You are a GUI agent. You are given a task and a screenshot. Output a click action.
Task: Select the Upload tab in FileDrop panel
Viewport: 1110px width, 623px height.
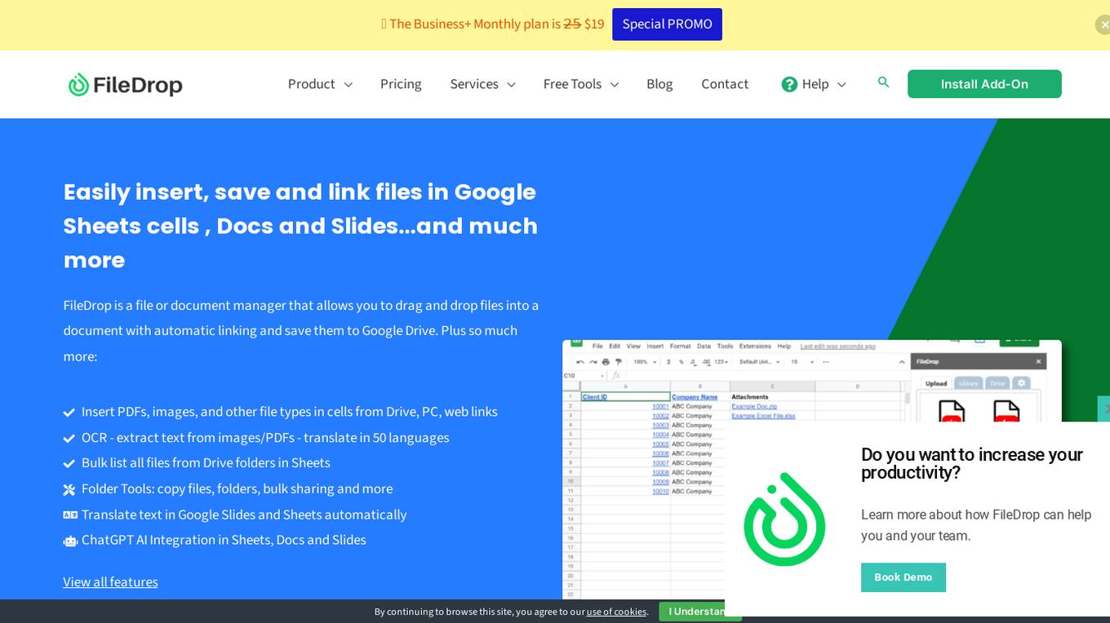[x=936, y=383]
